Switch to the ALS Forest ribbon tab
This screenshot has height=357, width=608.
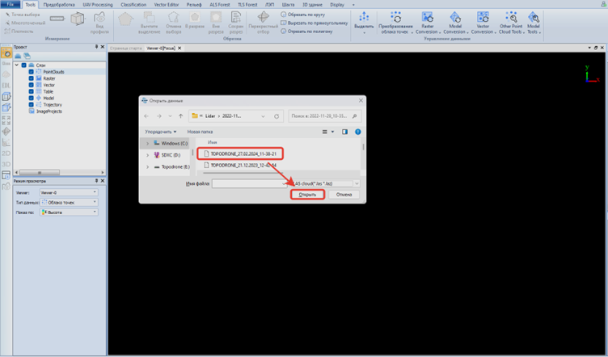[220, 5]
